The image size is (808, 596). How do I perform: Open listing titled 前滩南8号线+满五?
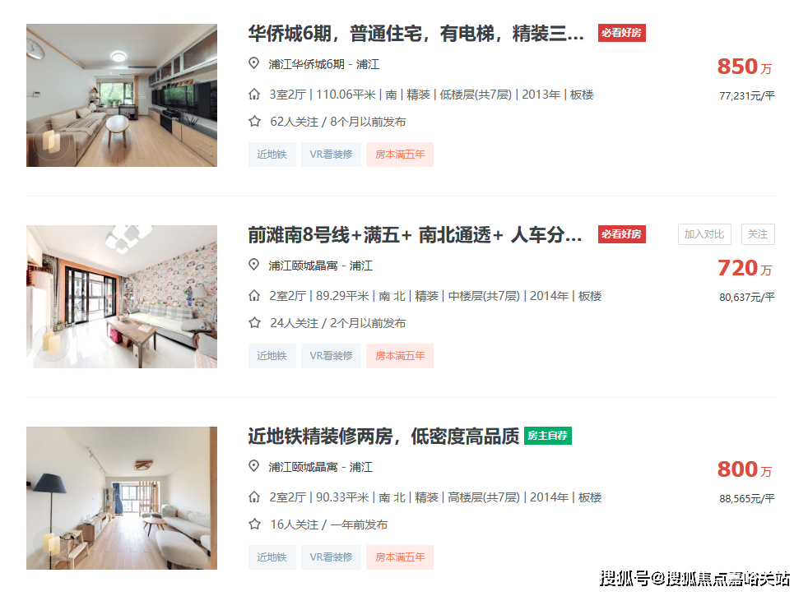415,235
